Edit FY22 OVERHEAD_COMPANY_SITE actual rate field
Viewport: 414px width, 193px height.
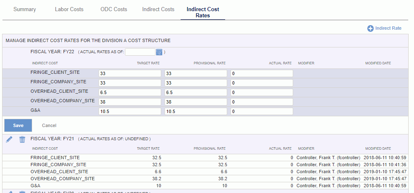pos(262,102)
